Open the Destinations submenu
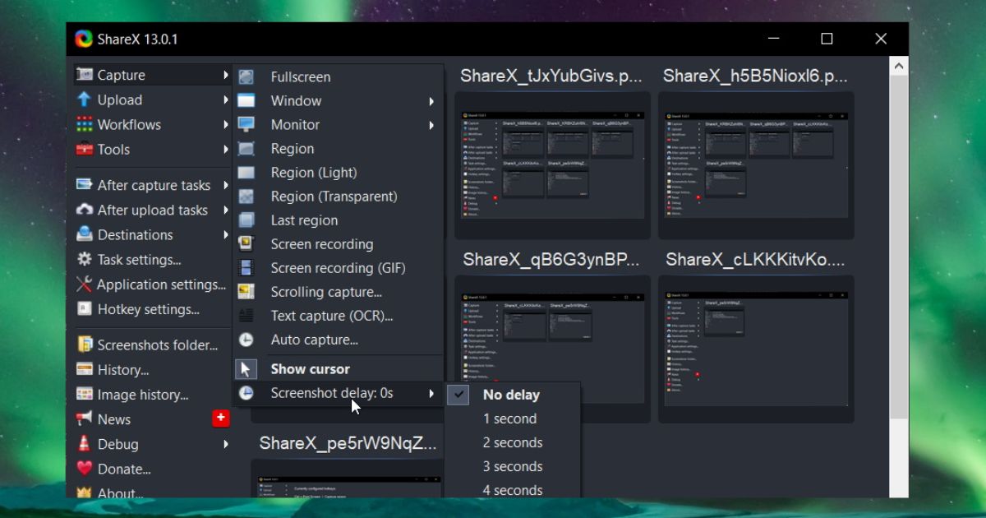This screenshot has height=518, width=986. pyautogui.click(x=136, y=234)
